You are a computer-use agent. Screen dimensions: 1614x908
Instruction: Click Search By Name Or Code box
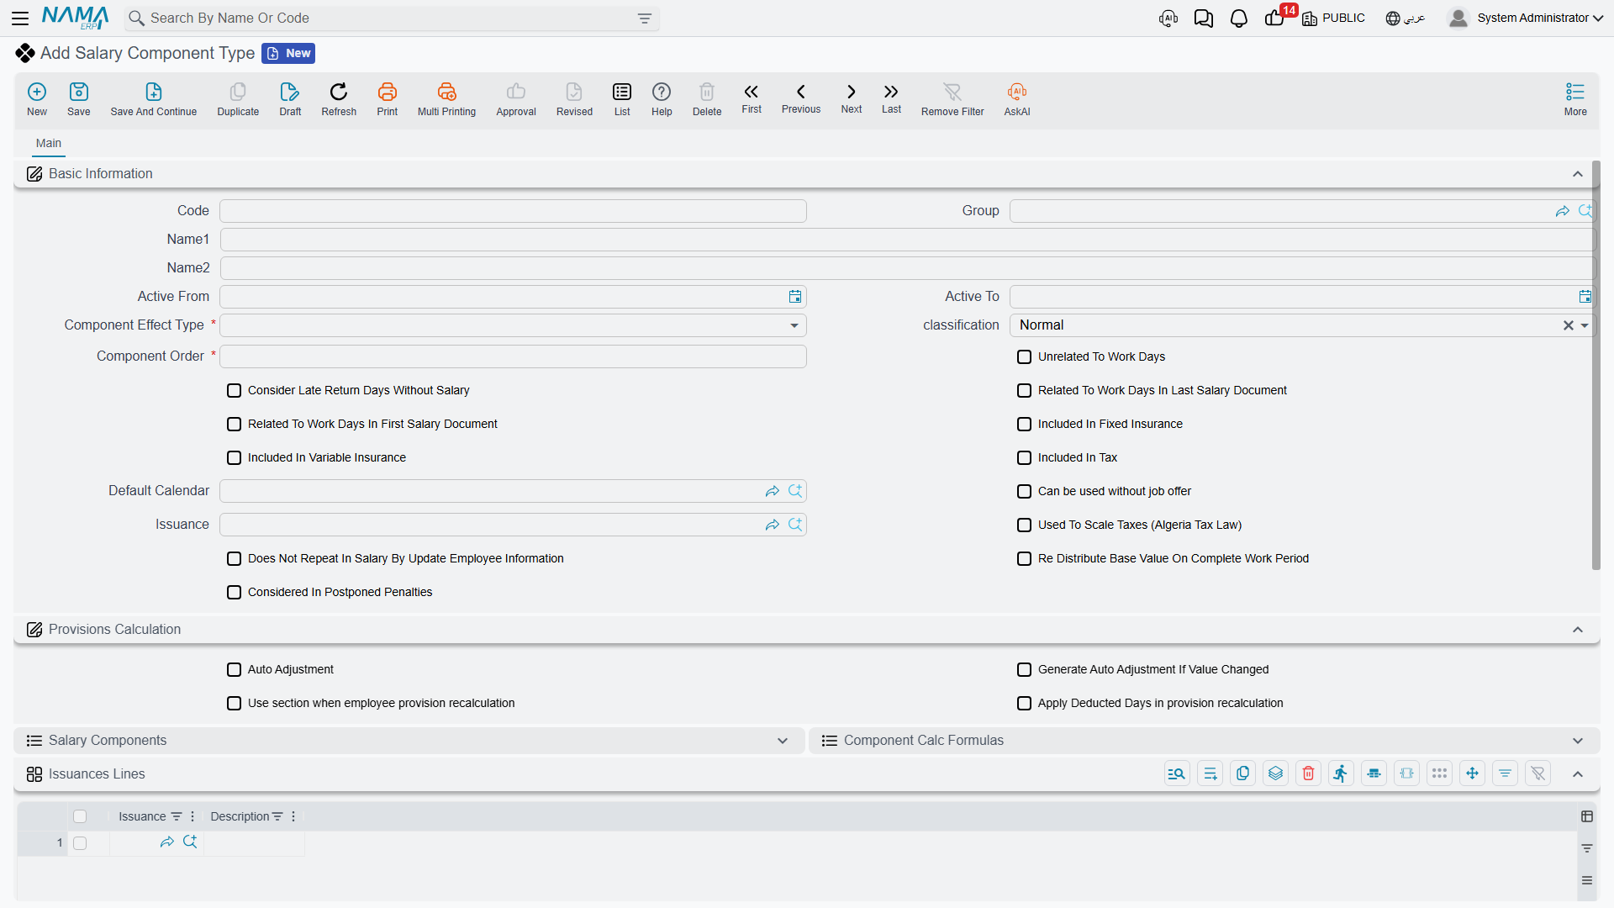click(x=393, y=18)
